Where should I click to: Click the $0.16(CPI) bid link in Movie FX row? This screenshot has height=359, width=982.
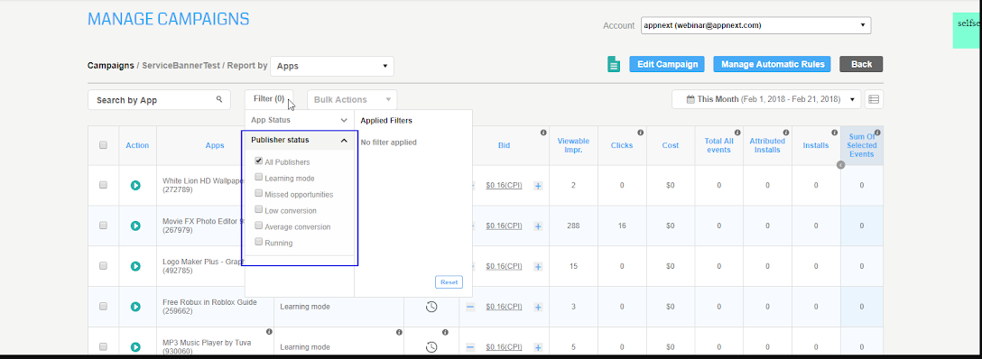(504, 226)
